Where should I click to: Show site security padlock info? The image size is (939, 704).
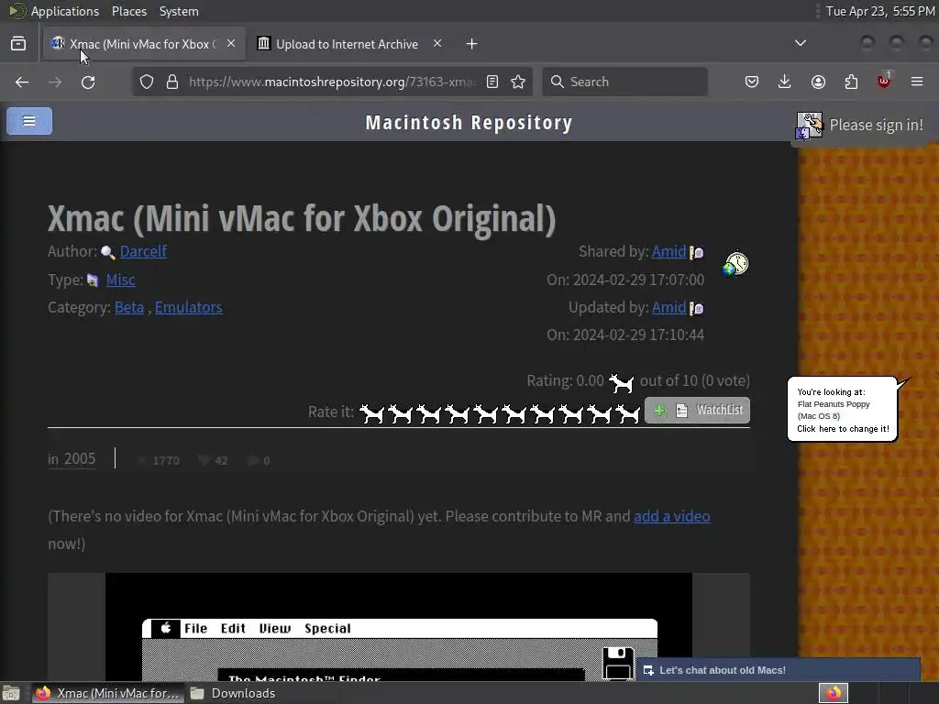click(172, 82)
